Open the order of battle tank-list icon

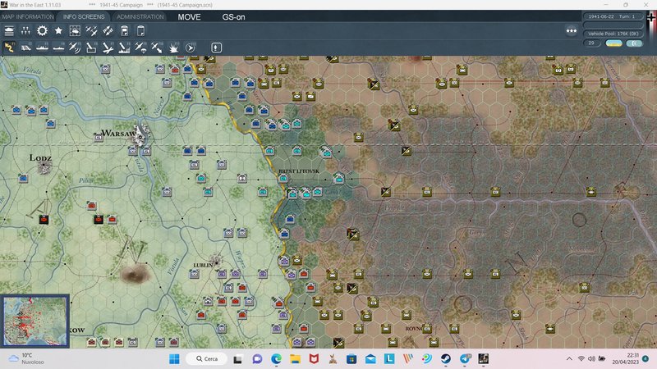[x=9, y=31]
